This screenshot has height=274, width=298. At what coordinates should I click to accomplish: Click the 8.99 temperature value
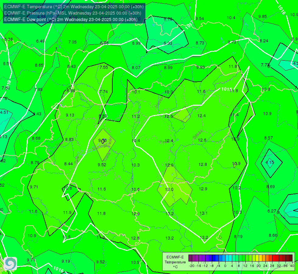pyautogui.click(x=168, y=68)
